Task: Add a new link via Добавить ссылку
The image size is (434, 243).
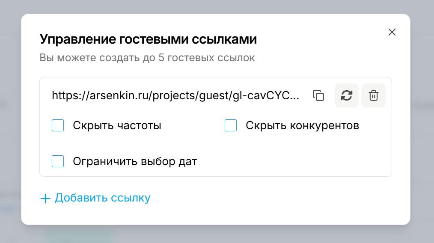Action: 95,198
